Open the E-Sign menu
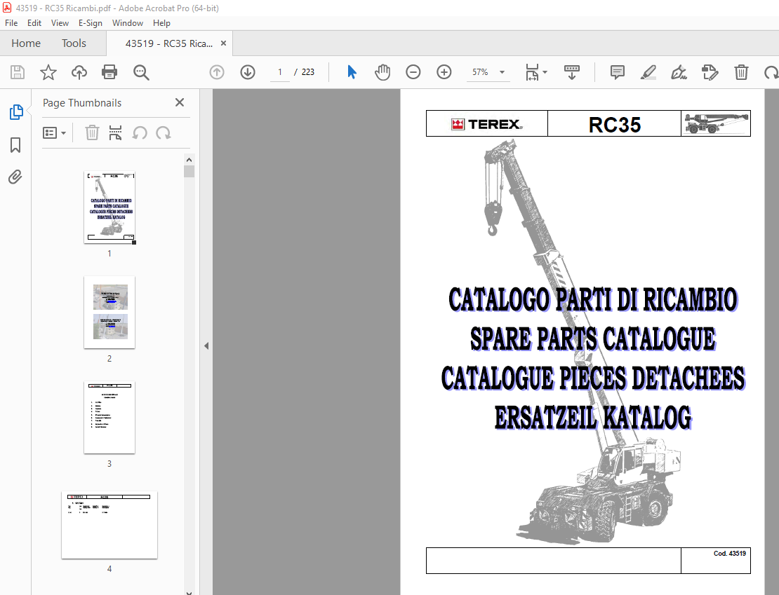The width and height of the screenshot is (779, 595). [91, 23]
